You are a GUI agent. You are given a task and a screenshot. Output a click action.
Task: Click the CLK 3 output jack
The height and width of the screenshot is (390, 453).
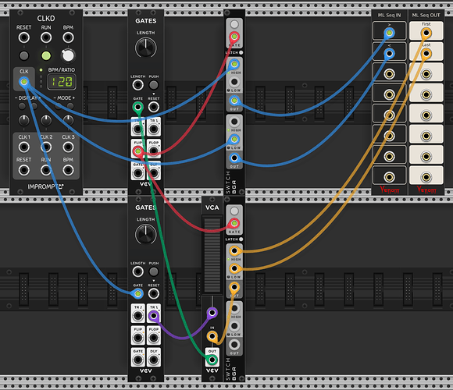68,147
